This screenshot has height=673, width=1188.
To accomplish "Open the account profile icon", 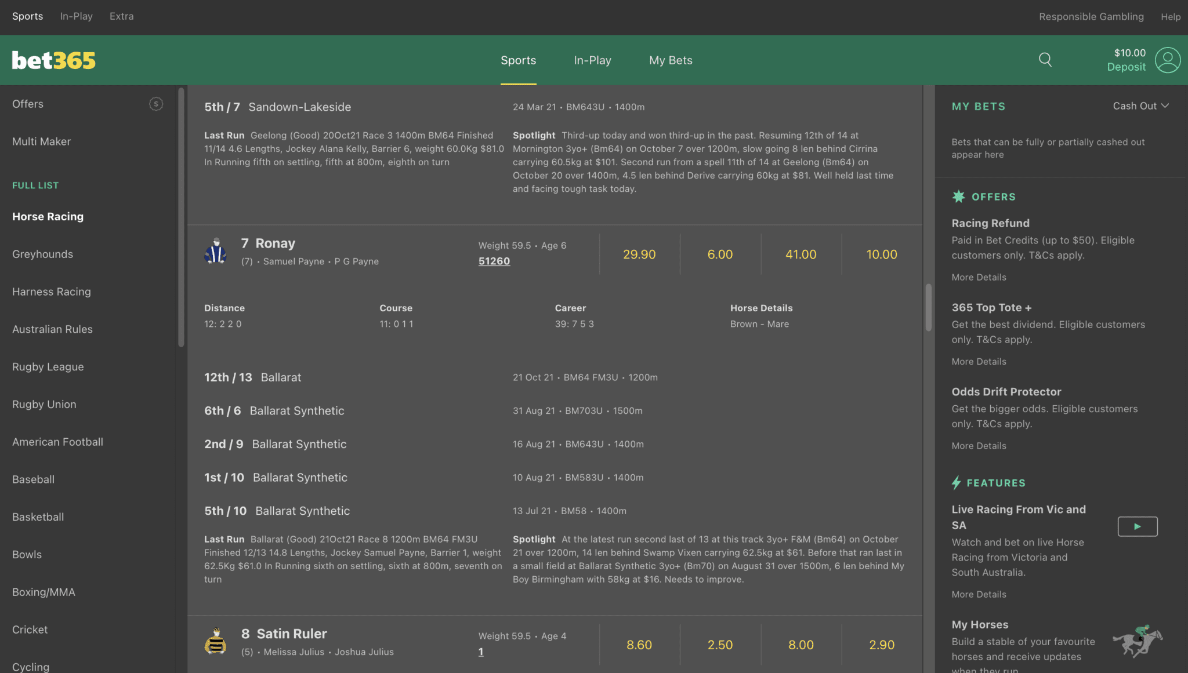I will (1167, 60).
